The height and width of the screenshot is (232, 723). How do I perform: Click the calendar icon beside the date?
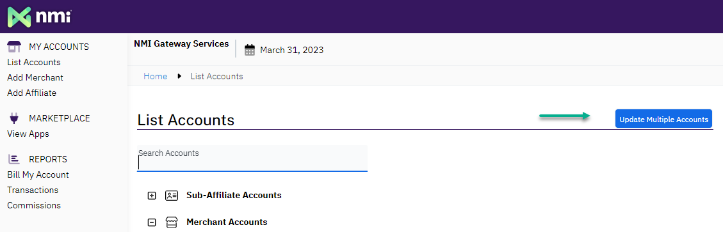(250, 50)
